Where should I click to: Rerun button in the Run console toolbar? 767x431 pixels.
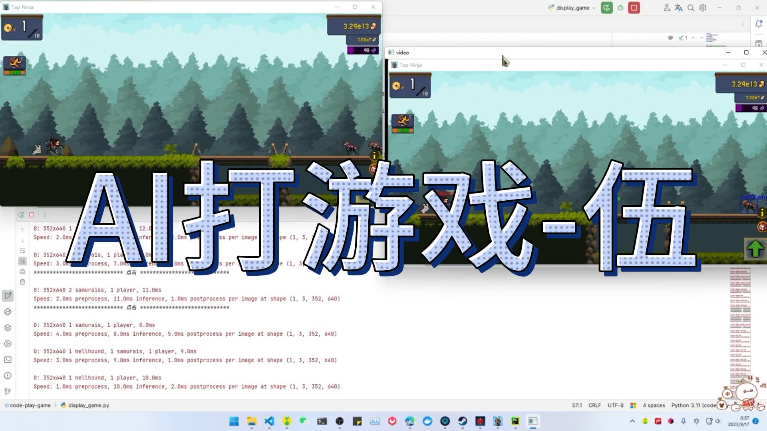point(21,215)
